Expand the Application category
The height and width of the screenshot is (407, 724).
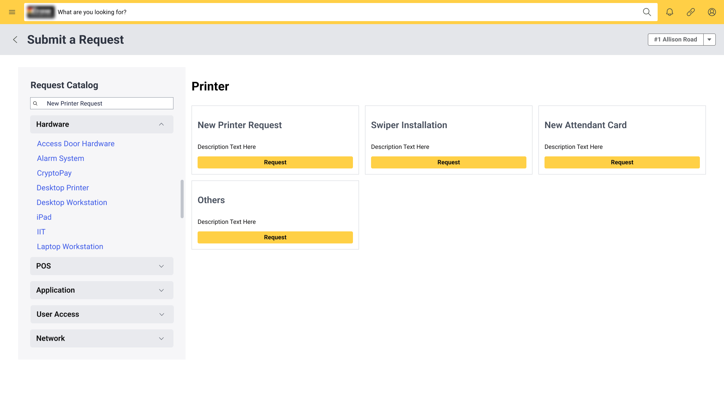(161, 290)
